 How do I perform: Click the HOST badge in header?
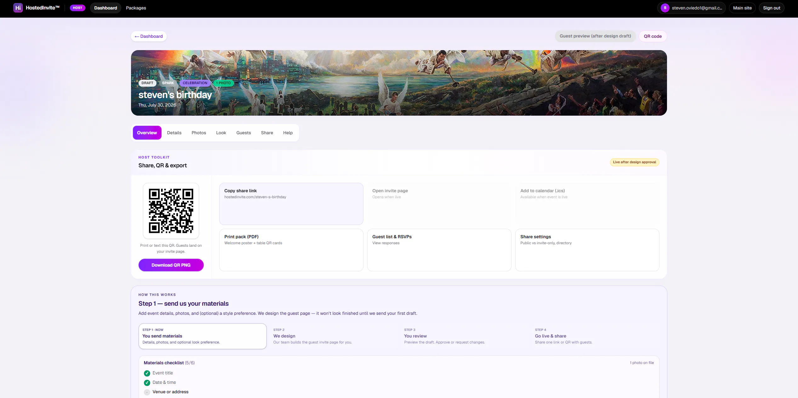point(77,8)
